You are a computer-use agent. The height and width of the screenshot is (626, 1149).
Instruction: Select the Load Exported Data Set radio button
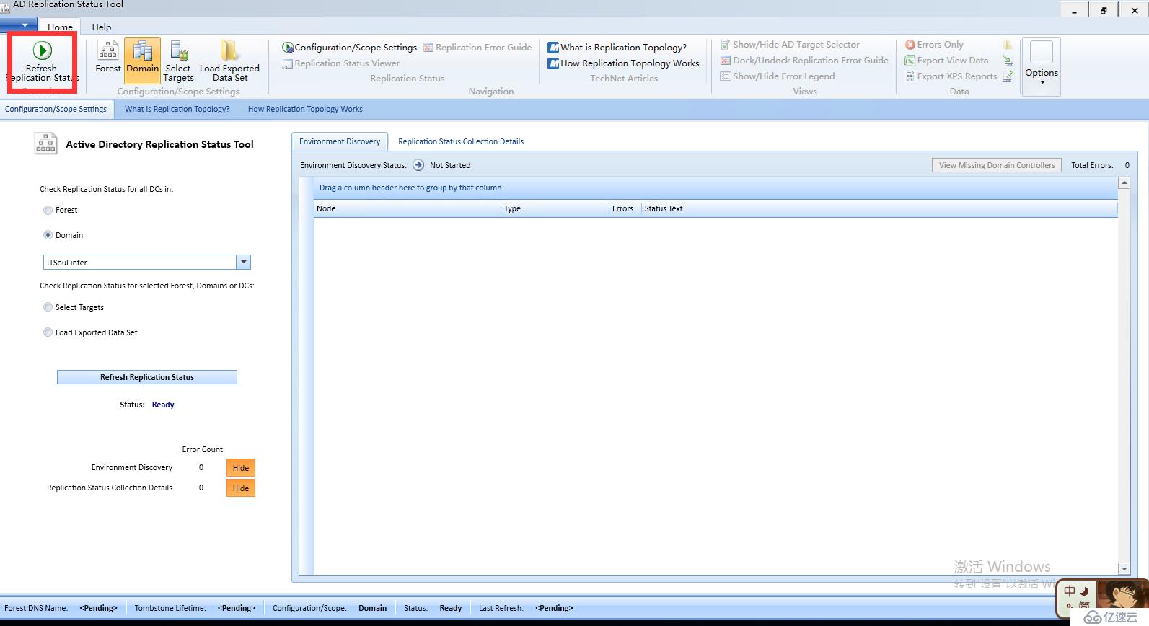coord(48,332)
